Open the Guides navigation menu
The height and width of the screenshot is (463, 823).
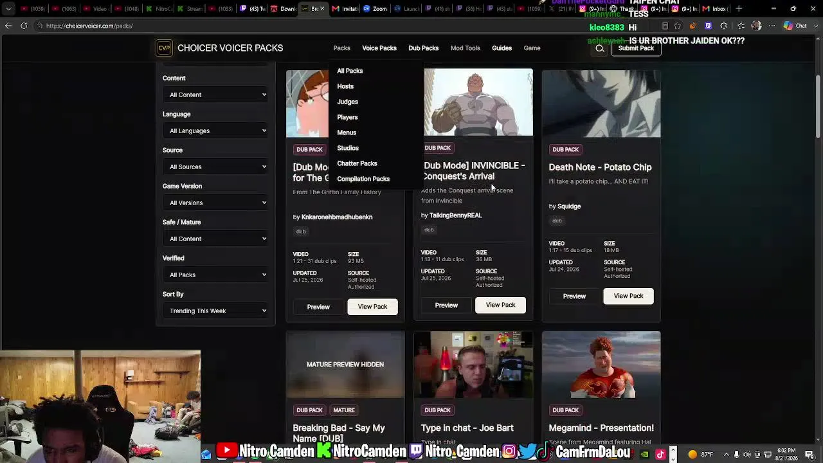[502, 48]
